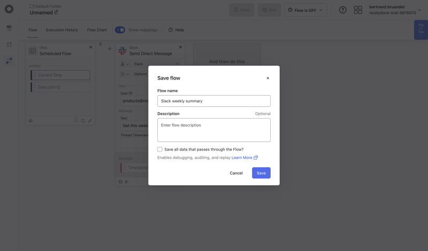Screen dimensions: 428x251
Task: Open the apps grid icon in header
Action: pos(358,10)
